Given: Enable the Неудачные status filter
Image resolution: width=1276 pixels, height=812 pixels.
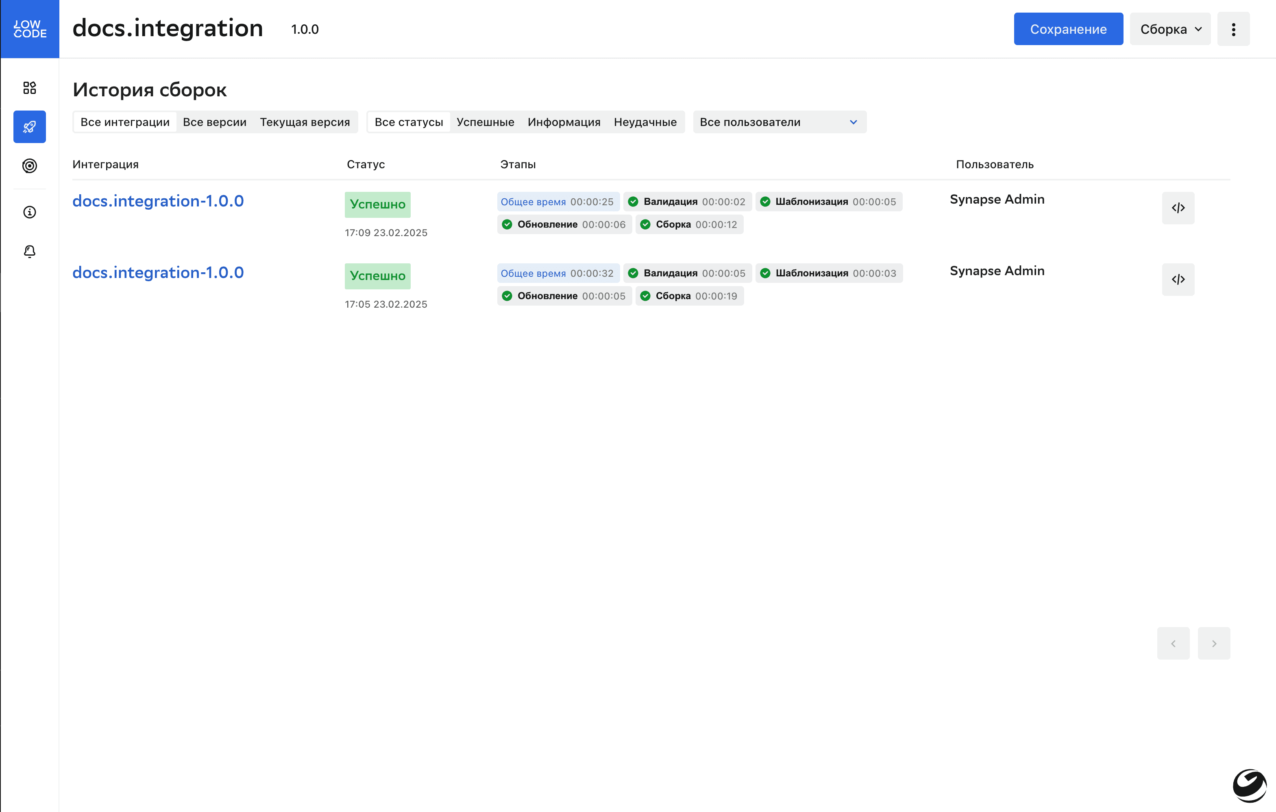Looking at the screenshot, I should pos(645,122).
